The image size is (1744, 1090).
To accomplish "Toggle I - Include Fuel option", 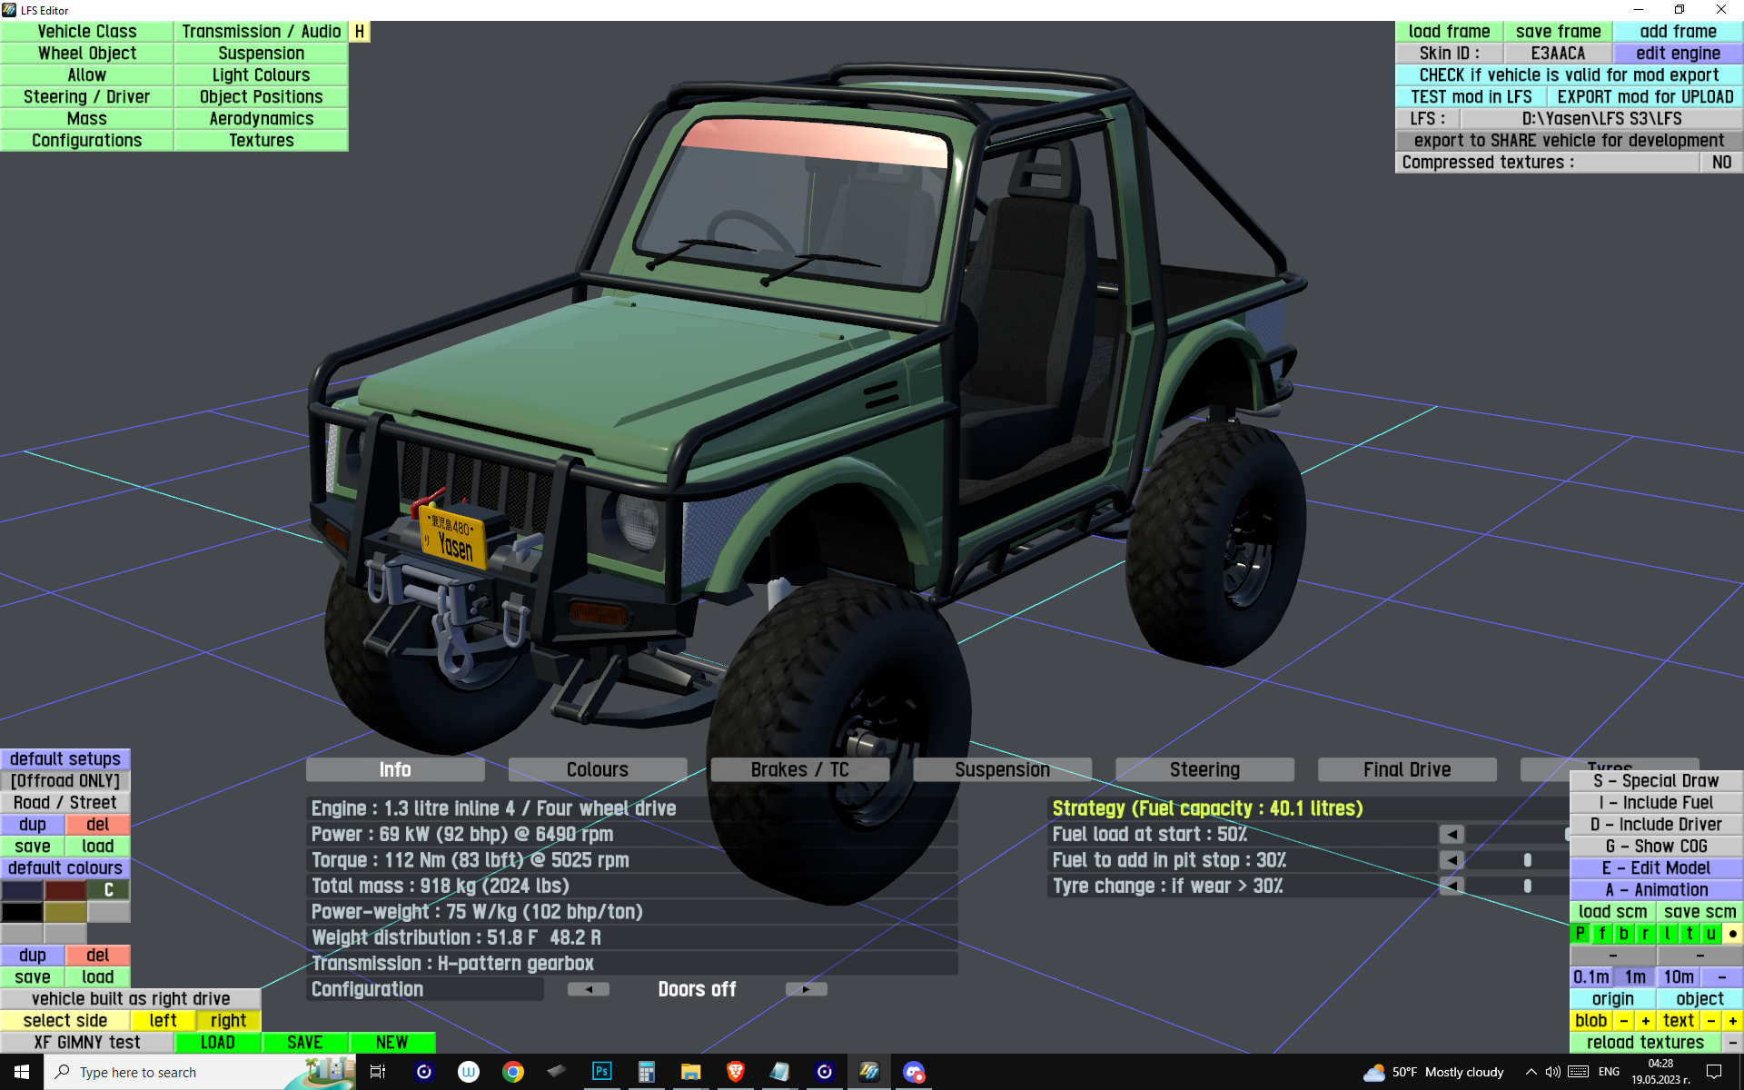I will (1656, 803).
